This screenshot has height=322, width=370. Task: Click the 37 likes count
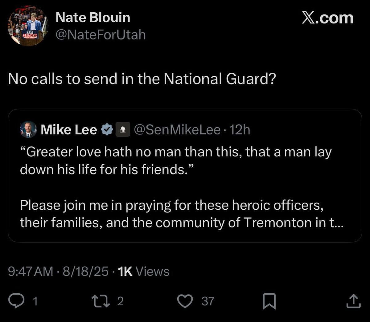click(x=208, y=301)
